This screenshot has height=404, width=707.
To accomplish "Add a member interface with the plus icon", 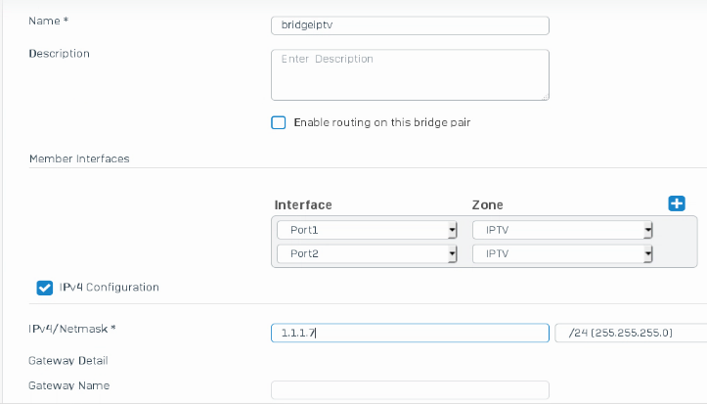I will 677,203.
